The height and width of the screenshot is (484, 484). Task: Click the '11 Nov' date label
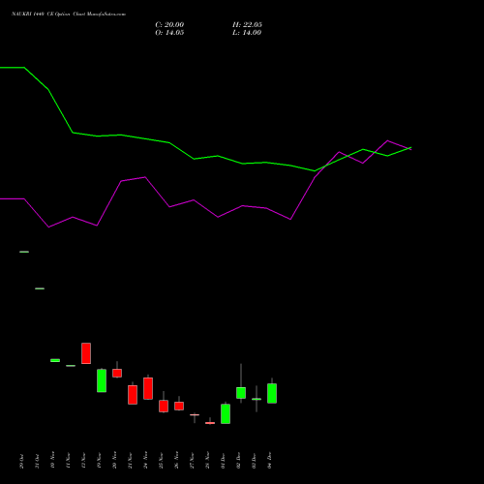(68, 460)
